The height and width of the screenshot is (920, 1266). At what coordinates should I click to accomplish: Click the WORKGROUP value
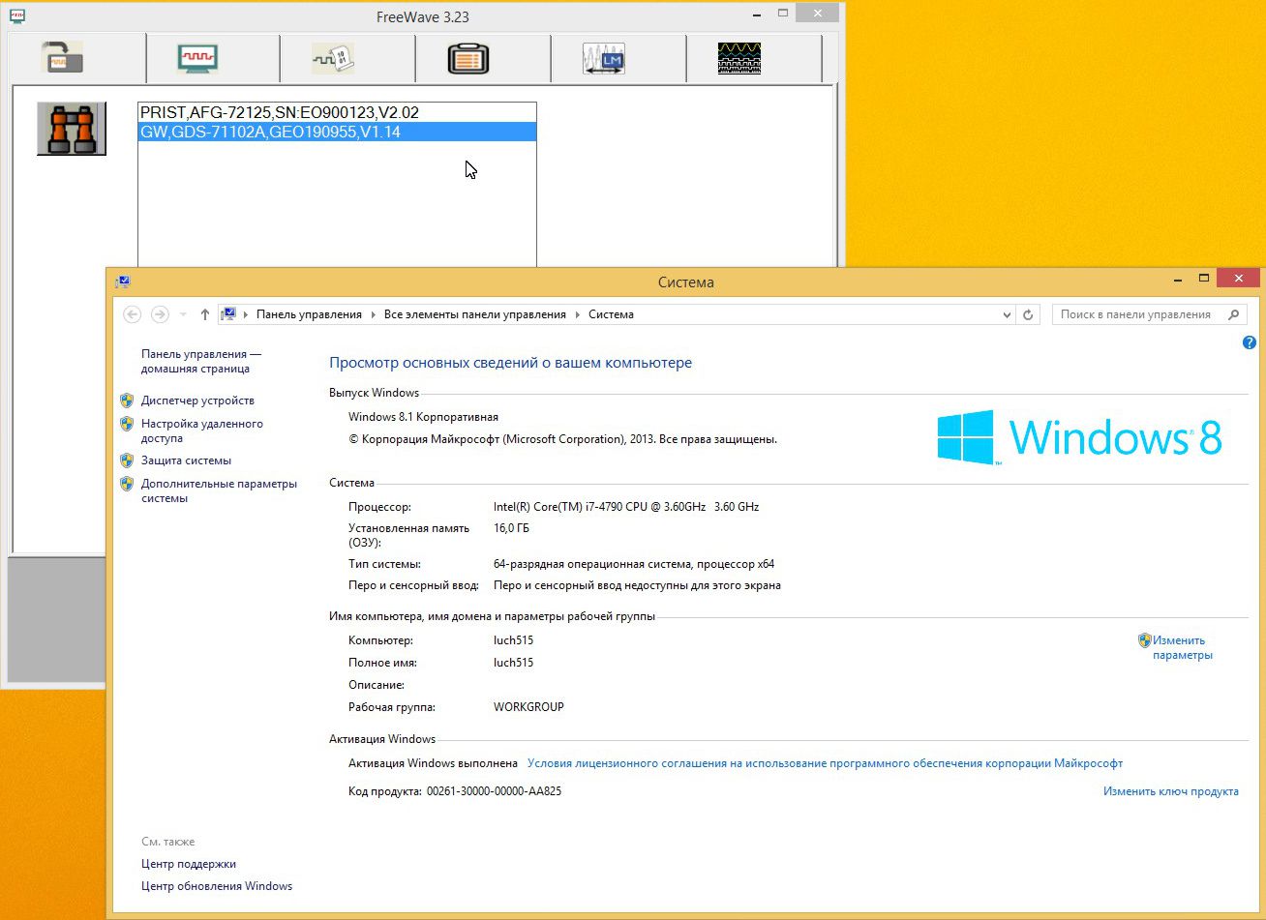tap(528, 707)
